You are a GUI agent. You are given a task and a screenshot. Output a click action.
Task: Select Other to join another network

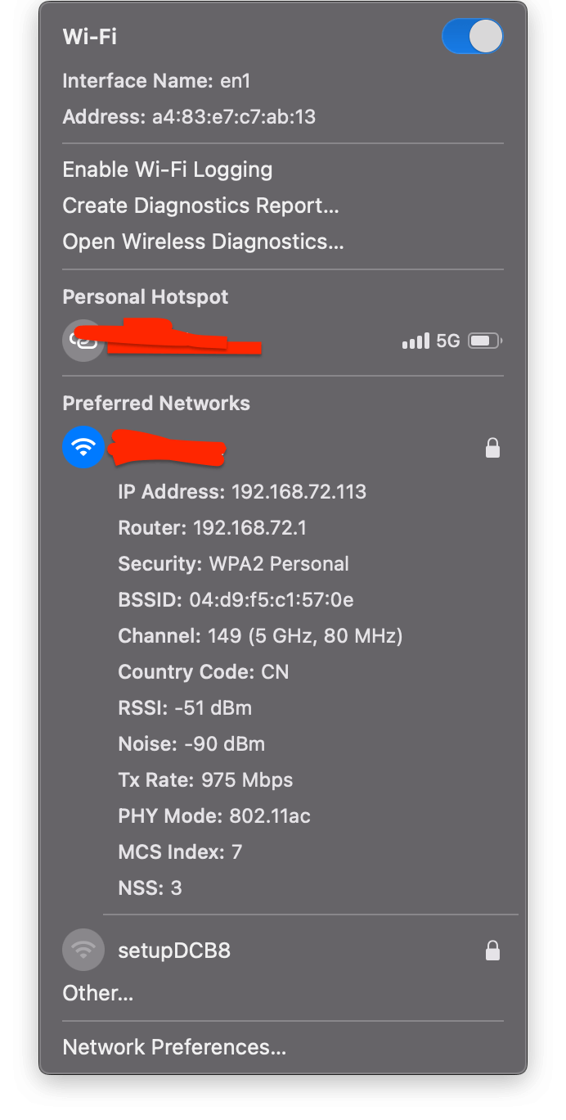[97, 993]
